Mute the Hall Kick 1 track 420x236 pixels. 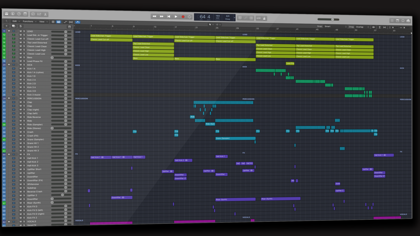tap(20, 158)
